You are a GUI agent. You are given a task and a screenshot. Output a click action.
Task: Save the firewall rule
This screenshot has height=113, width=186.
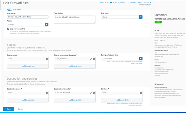pos(9,109)
